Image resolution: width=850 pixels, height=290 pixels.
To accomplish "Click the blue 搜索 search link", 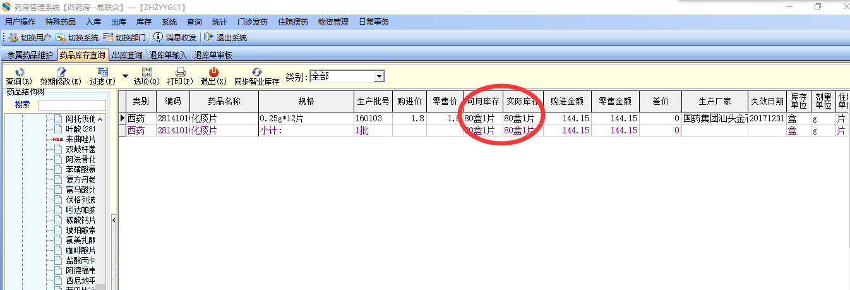I will point(22,105).
